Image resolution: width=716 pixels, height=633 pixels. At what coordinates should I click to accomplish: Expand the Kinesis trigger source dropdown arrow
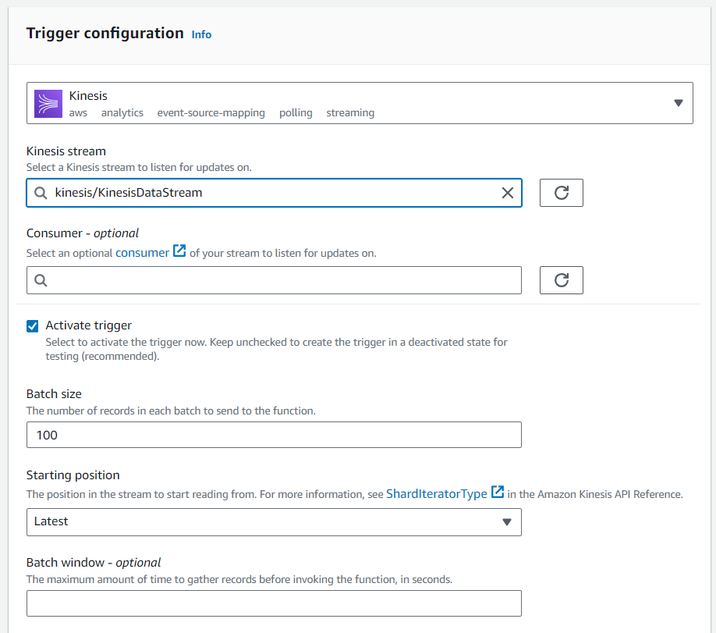tap(679, 103)
